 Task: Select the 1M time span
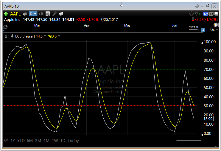coord(46,141)
